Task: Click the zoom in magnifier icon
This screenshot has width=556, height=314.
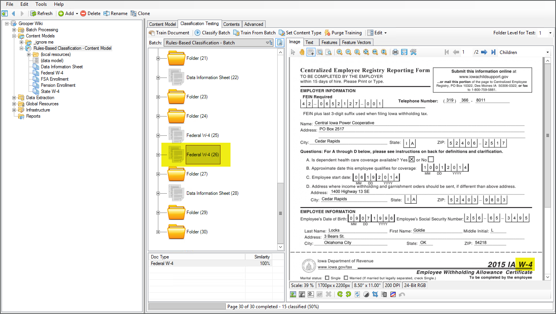Action: pyautogui.click(x=339, y=52)
